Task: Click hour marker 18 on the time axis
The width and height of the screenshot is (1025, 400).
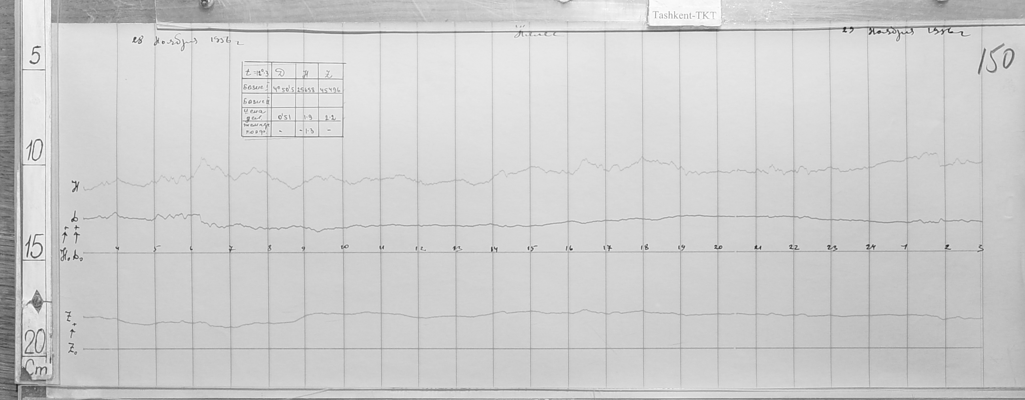Action: click(644, 248)
